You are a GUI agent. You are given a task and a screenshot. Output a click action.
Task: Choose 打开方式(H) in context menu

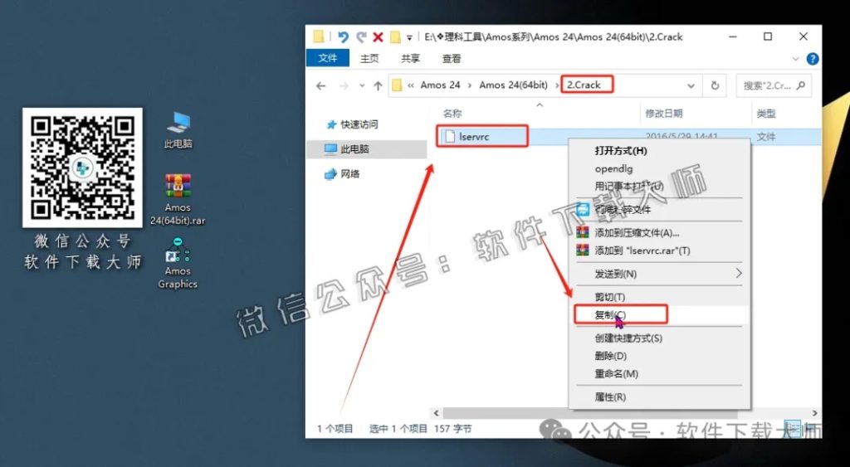pos(659,151)
